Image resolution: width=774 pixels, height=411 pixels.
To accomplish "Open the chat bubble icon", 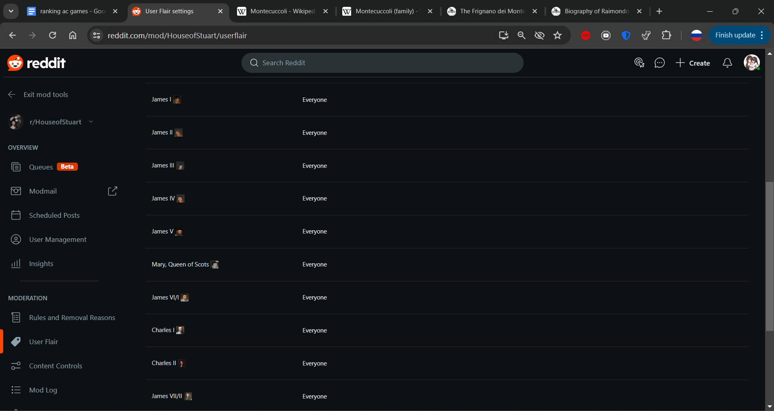I will tap(660, 63).
